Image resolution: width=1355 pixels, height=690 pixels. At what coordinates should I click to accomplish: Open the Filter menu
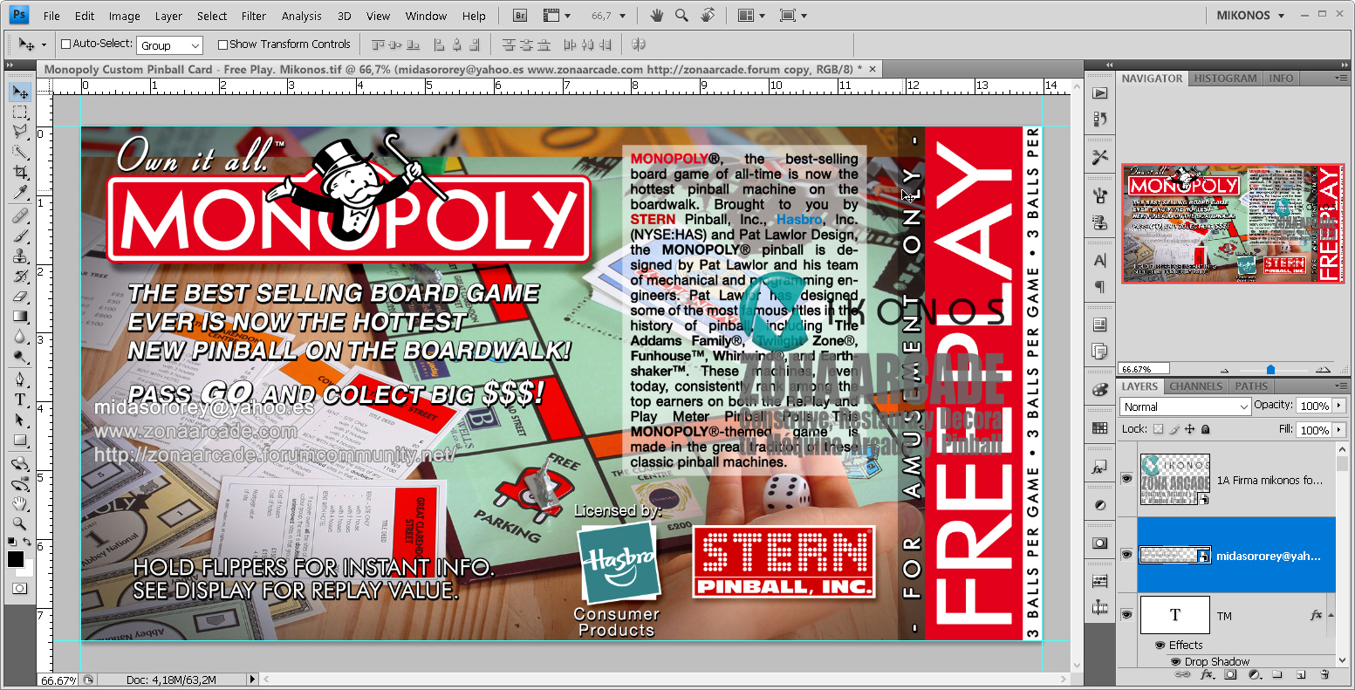tap(253, 16)
